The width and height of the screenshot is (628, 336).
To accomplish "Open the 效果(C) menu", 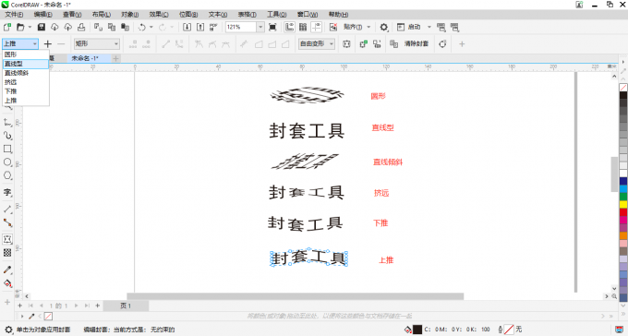I will pyautogui.click(x=159, y=15).
